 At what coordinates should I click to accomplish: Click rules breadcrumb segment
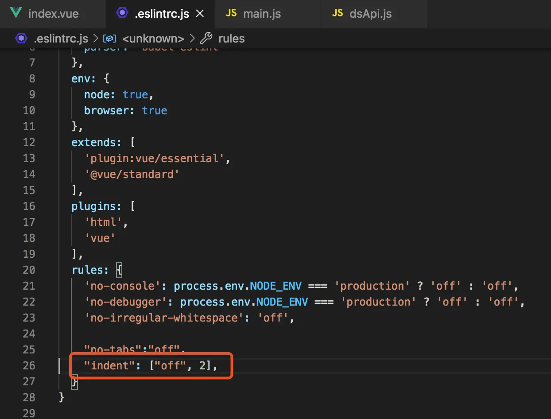pyautogui.click(x=232, y=39)
